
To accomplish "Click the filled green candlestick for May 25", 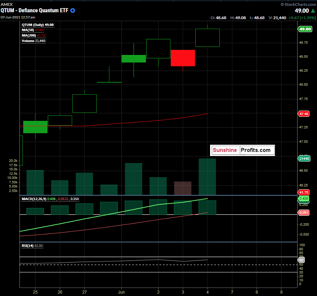I will [36, 127].
